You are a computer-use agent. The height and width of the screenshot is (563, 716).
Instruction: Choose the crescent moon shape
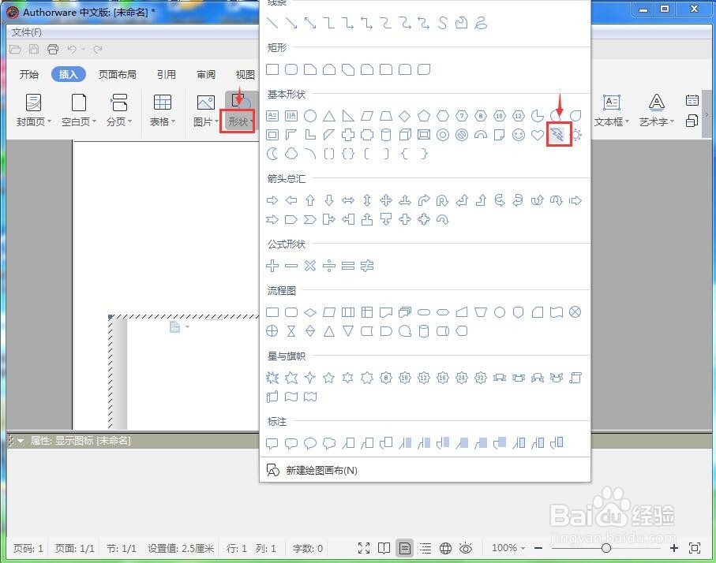click(272, 154)
